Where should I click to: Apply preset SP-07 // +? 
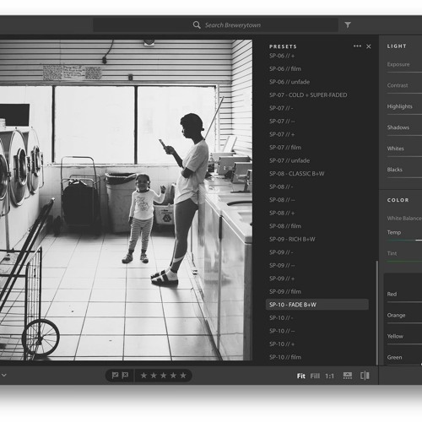[282, 134]
